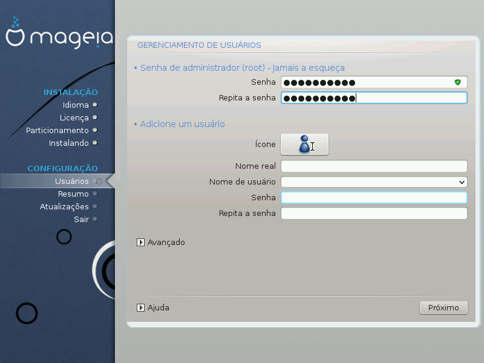Select the Atualizações configuration step
The height and width of the screenshot is (363, 484).
68,206
